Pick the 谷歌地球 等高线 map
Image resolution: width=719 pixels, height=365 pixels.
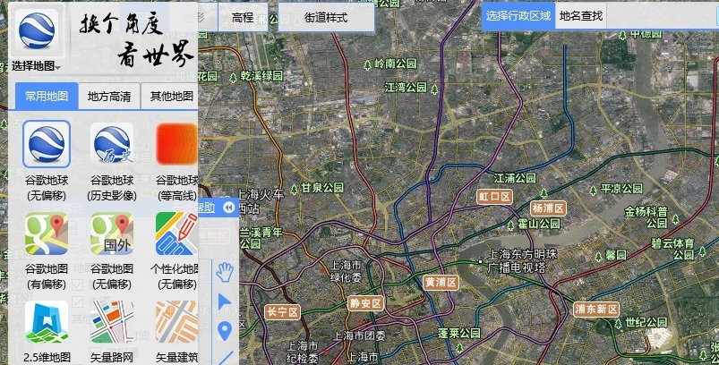click(176, 145)
